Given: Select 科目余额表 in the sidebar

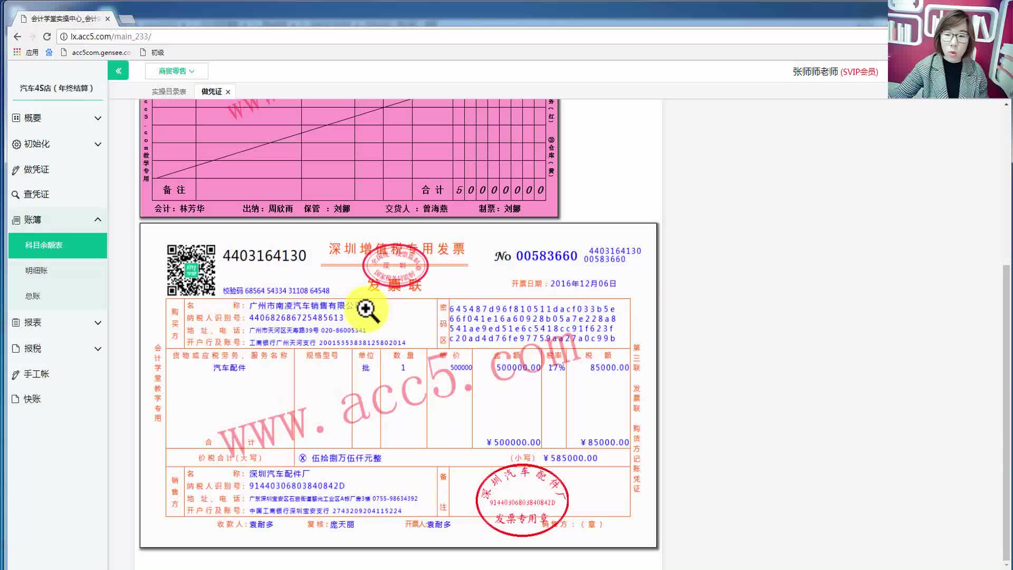Looking at the screenshot, I should (x=44, y=245).
